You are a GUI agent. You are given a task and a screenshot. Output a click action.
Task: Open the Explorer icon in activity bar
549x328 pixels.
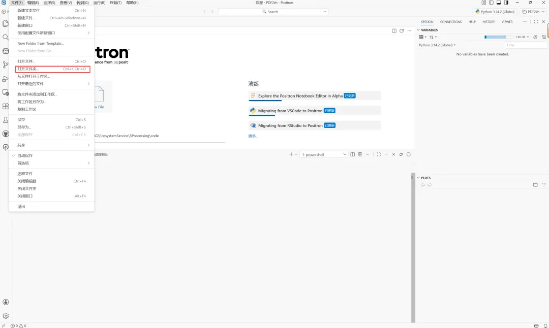point(5,23)
